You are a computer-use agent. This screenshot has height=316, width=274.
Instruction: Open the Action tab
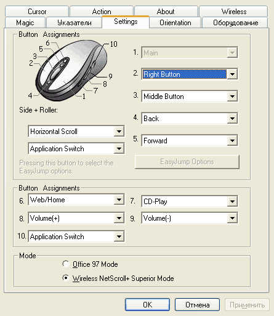[x=102, y=11]
